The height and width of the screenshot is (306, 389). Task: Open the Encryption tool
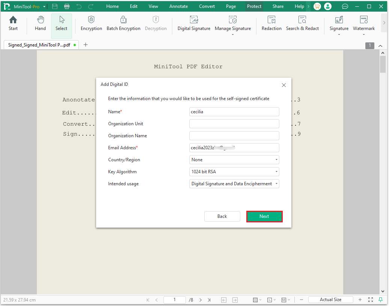click(91, 24)
